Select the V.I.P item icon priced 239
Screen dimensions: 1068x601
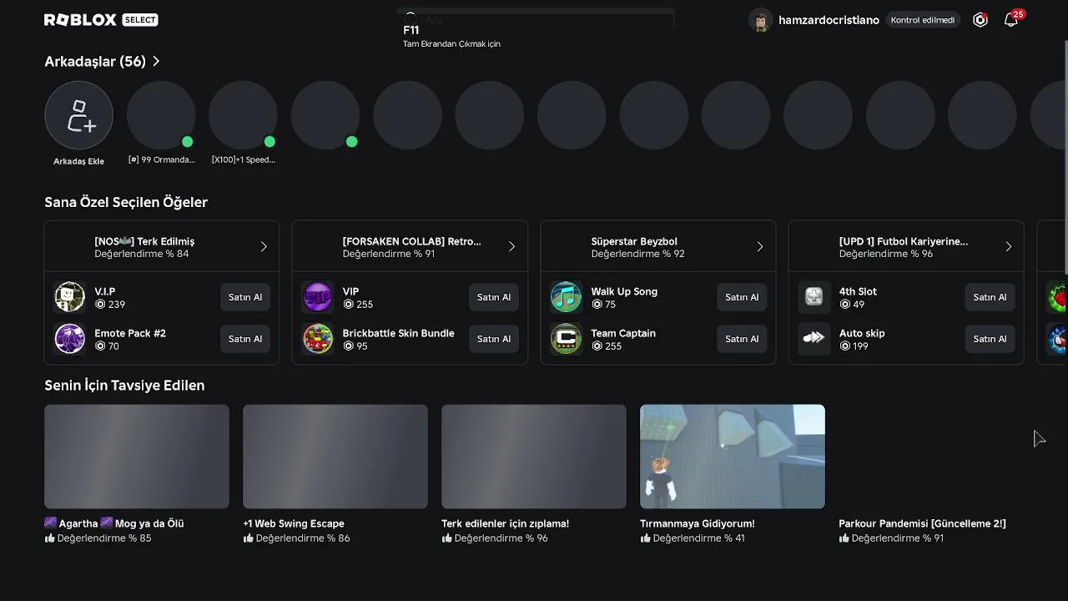(70, 297)
